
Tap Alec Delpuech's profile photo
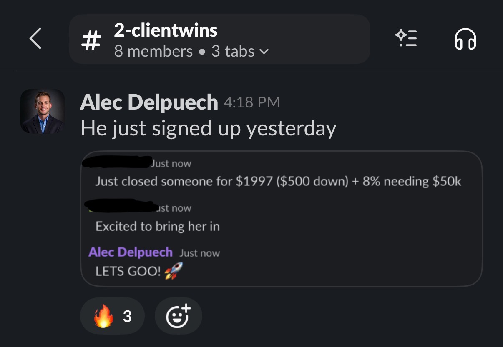pyautogui.click(x=42, y=111)
